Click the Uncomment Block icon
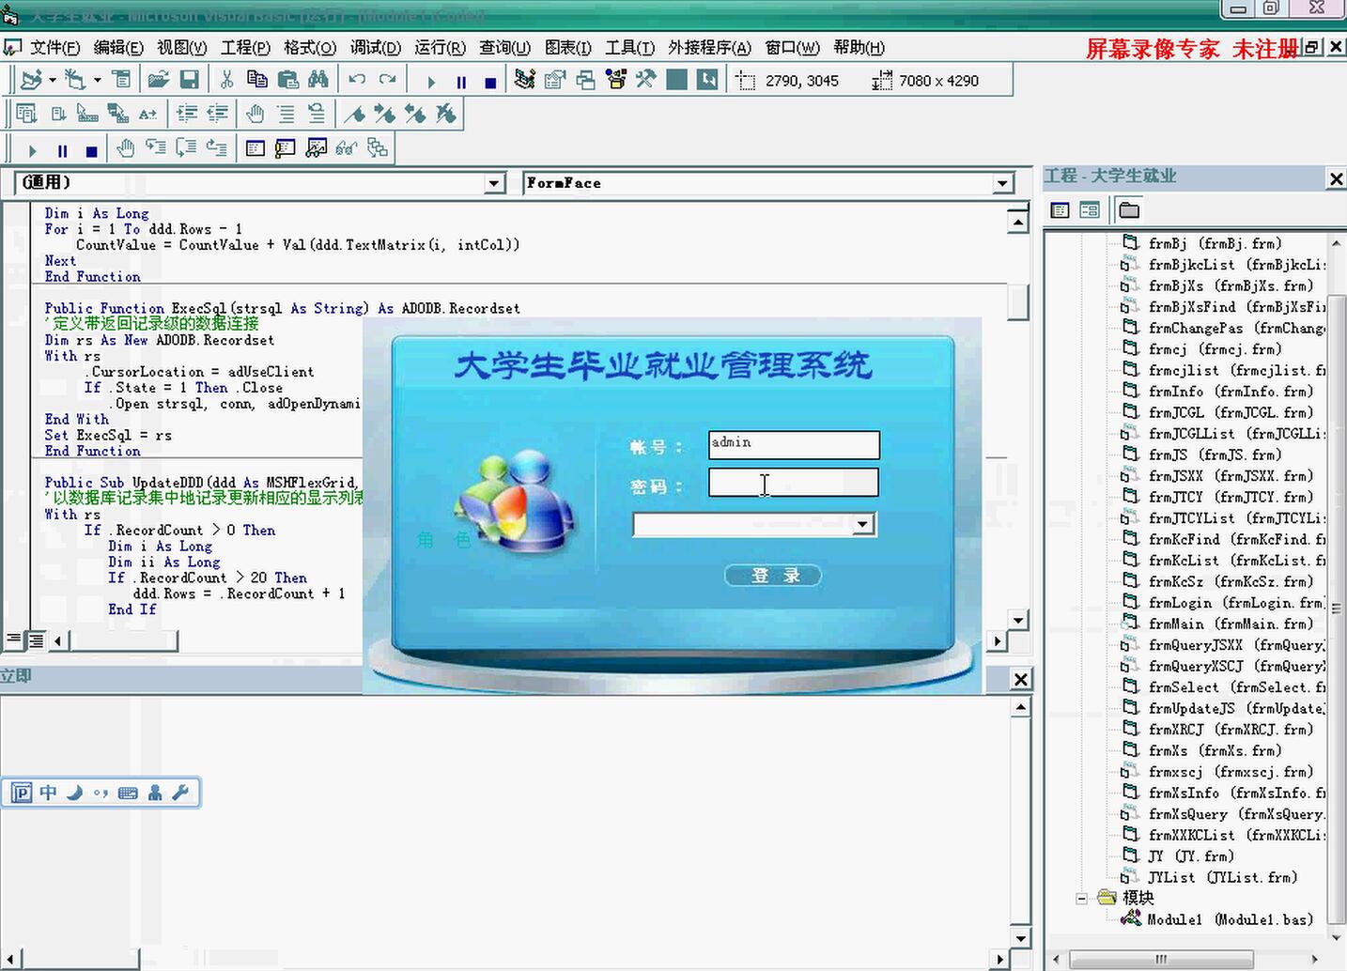This screenshot has width=1347, height=971. (317, 114)
